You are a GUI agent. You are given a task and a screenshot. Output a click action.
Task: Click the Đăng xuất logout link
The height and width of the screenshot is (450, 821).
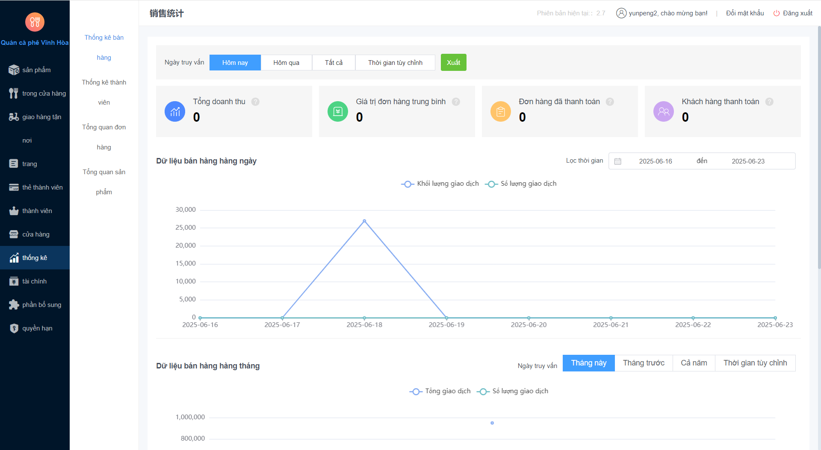click(793, 13)
